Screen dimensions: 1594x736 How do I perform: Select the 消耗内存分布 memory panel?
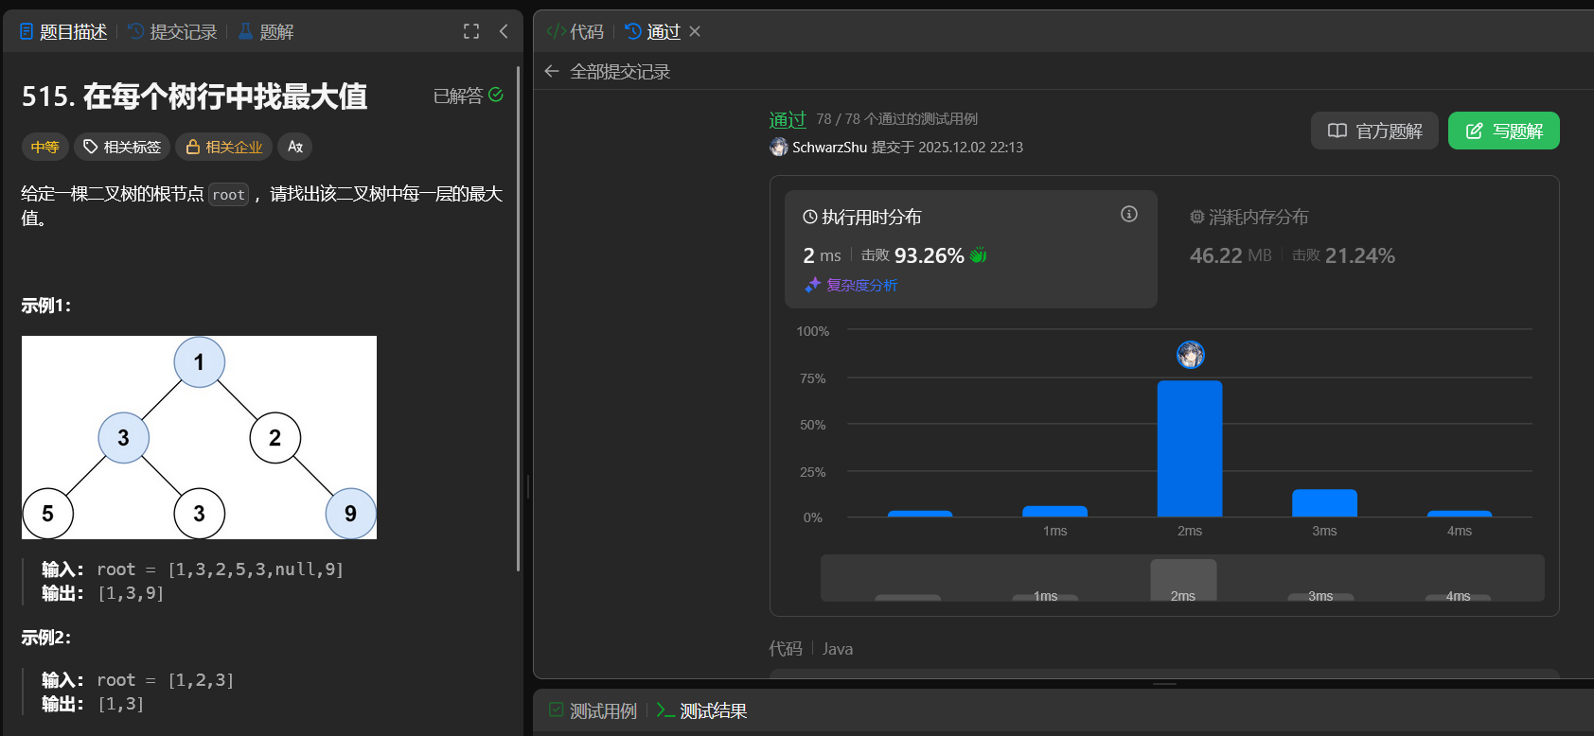[x=1249, y=218]
